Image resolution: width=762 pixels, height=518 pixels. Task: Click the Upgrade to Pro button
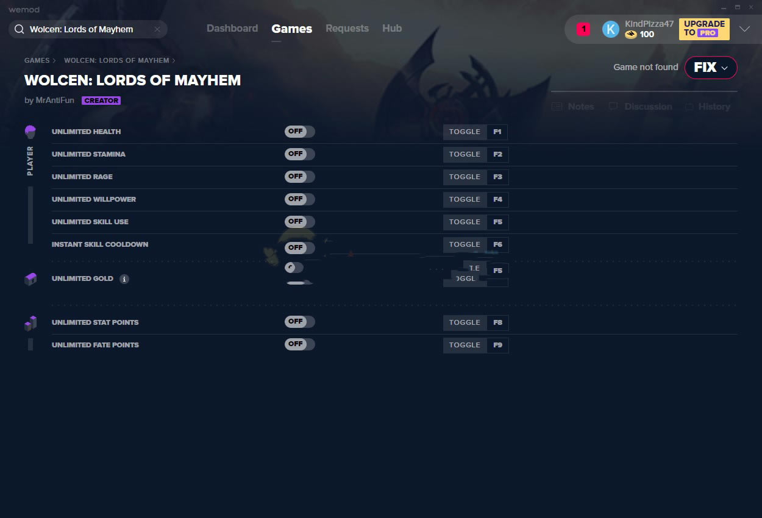[704, 29]
